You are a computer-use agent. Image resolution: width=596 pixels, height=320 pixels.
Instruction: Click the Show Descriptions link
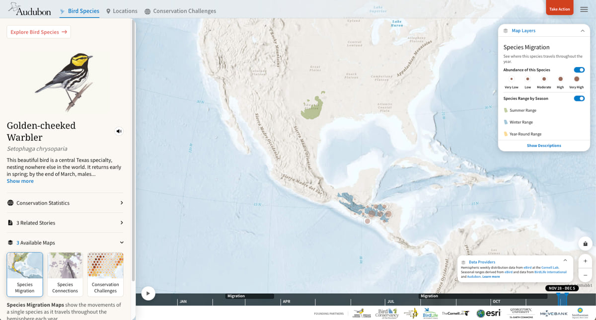point(544,146)
